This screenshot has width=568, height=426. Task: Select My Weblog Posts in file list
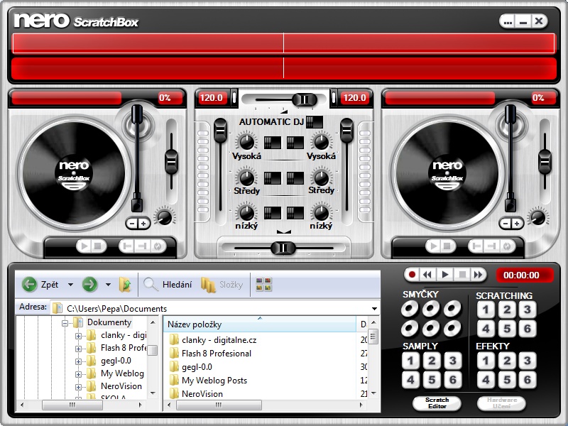click(x=214, y=381)
